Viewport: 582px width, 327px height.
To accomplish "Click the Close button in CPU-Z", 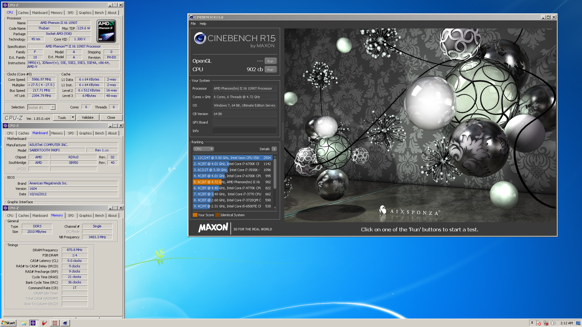I will click(111, 117).
